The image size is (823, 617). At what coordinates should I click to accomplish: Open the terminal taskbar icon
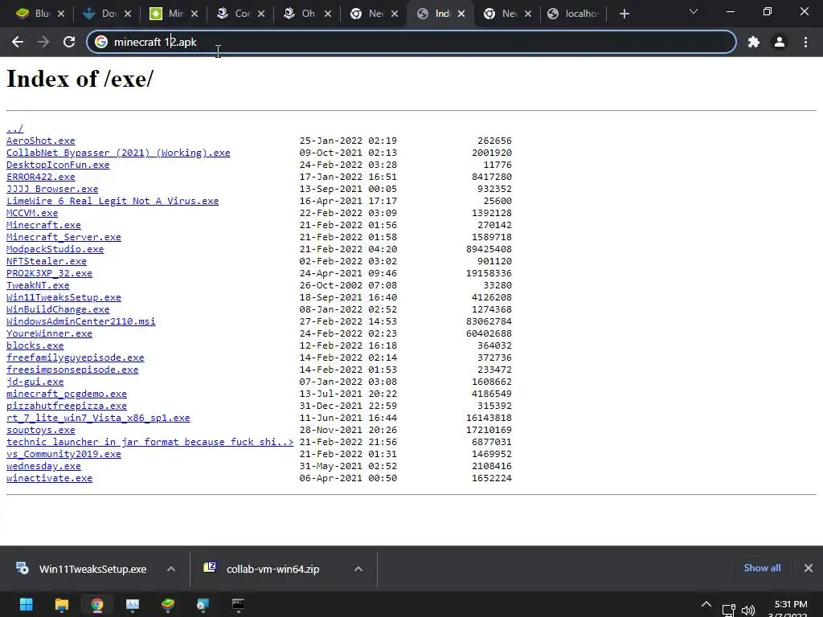[238, 604]
